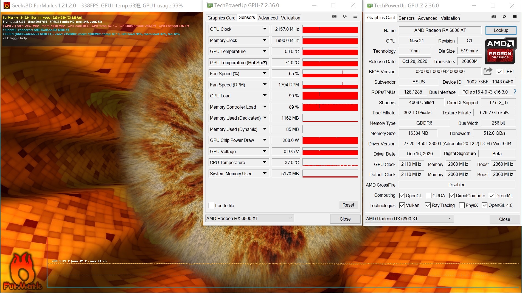Open the Fan Speed (%) sensor dropdown
The image size is (522, 293).
(x=265, y=73)
